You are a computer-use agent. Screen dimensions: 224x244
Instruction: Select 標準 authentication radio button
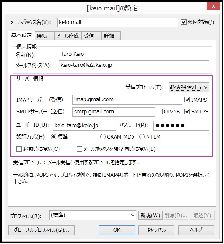(53, 137)
